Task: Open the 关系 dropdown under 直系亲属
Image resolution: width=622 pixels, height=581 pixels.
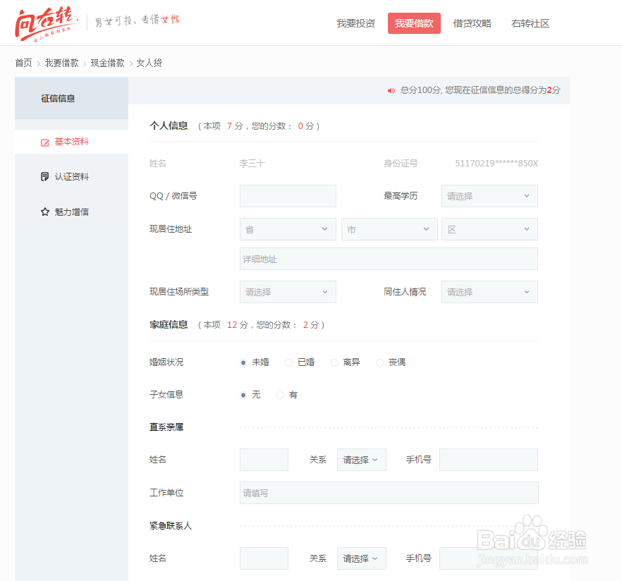Action: tap(361, 459)
